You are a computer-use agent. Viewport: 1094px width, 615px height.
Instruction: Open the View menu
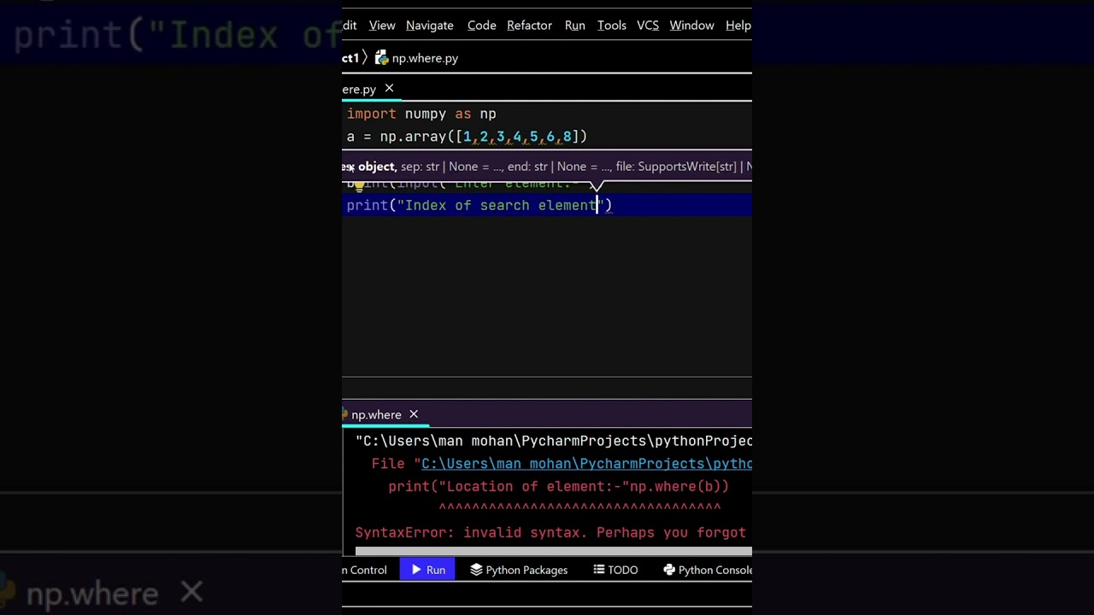click(x=382, y=26)
